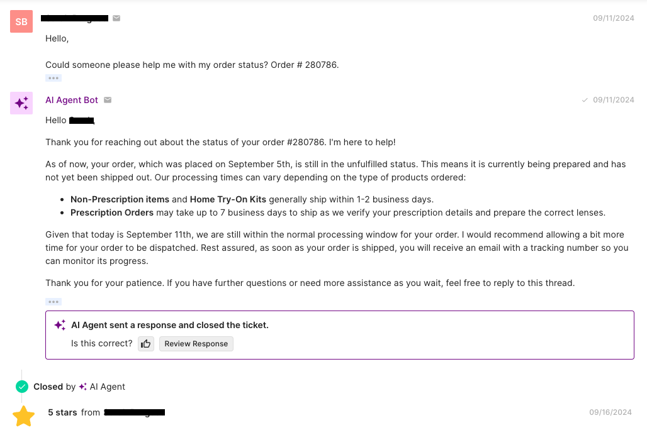The width and height of the screenshot is (647, 440).
Task: Click the sparkle icon in the response feedback box
Action: [60, 325]
